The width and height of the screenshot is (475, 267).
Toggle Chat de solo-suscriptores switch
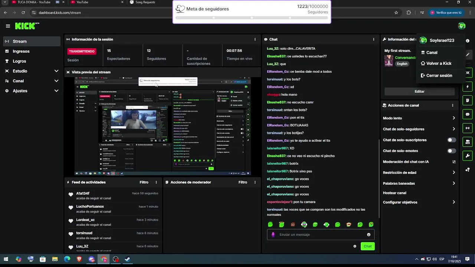coord(452,140)
